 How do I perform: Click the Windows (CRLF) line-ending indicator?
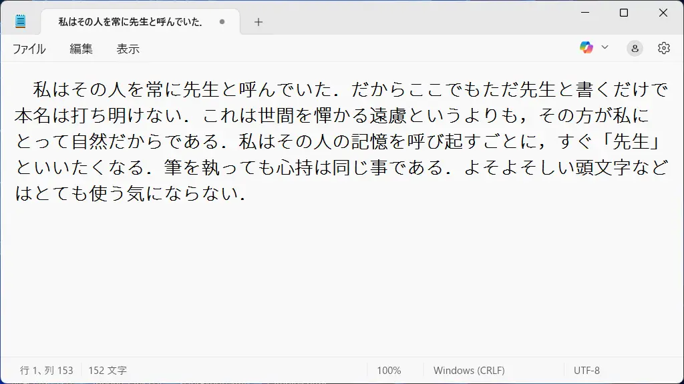470,370
